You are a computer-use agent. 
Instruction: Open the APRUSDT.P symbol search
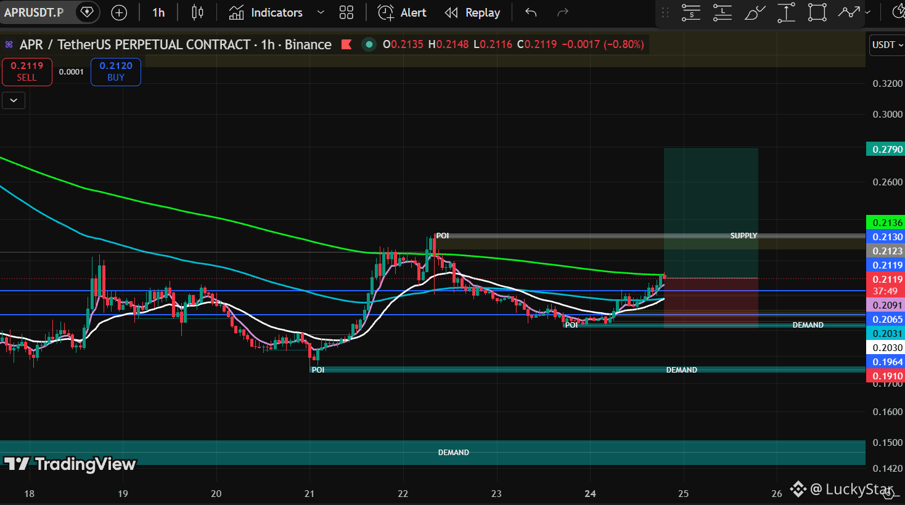pyautogui.click(x=34, y=12)
